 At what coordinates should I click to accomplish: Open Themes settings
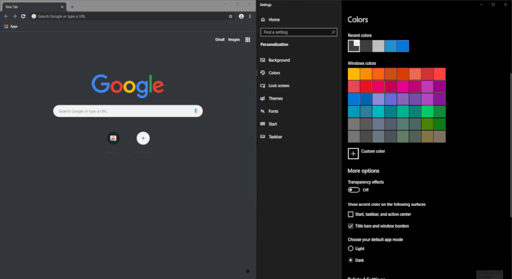[x=271, y=98]
